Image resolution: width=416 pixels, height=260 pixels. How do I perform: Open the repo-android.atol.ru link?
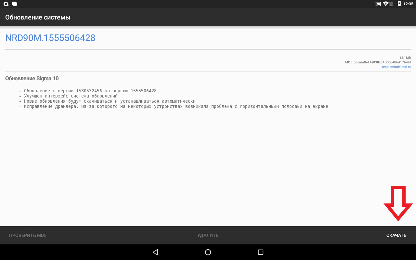396,67
